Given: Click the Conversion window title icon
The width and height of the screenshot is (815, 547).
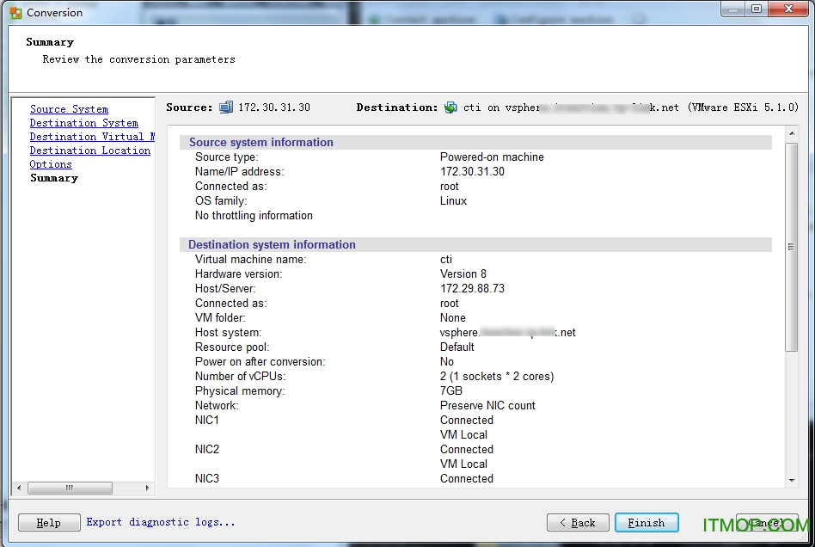Looking at the screenshot, I should click(x=15, y=13).
